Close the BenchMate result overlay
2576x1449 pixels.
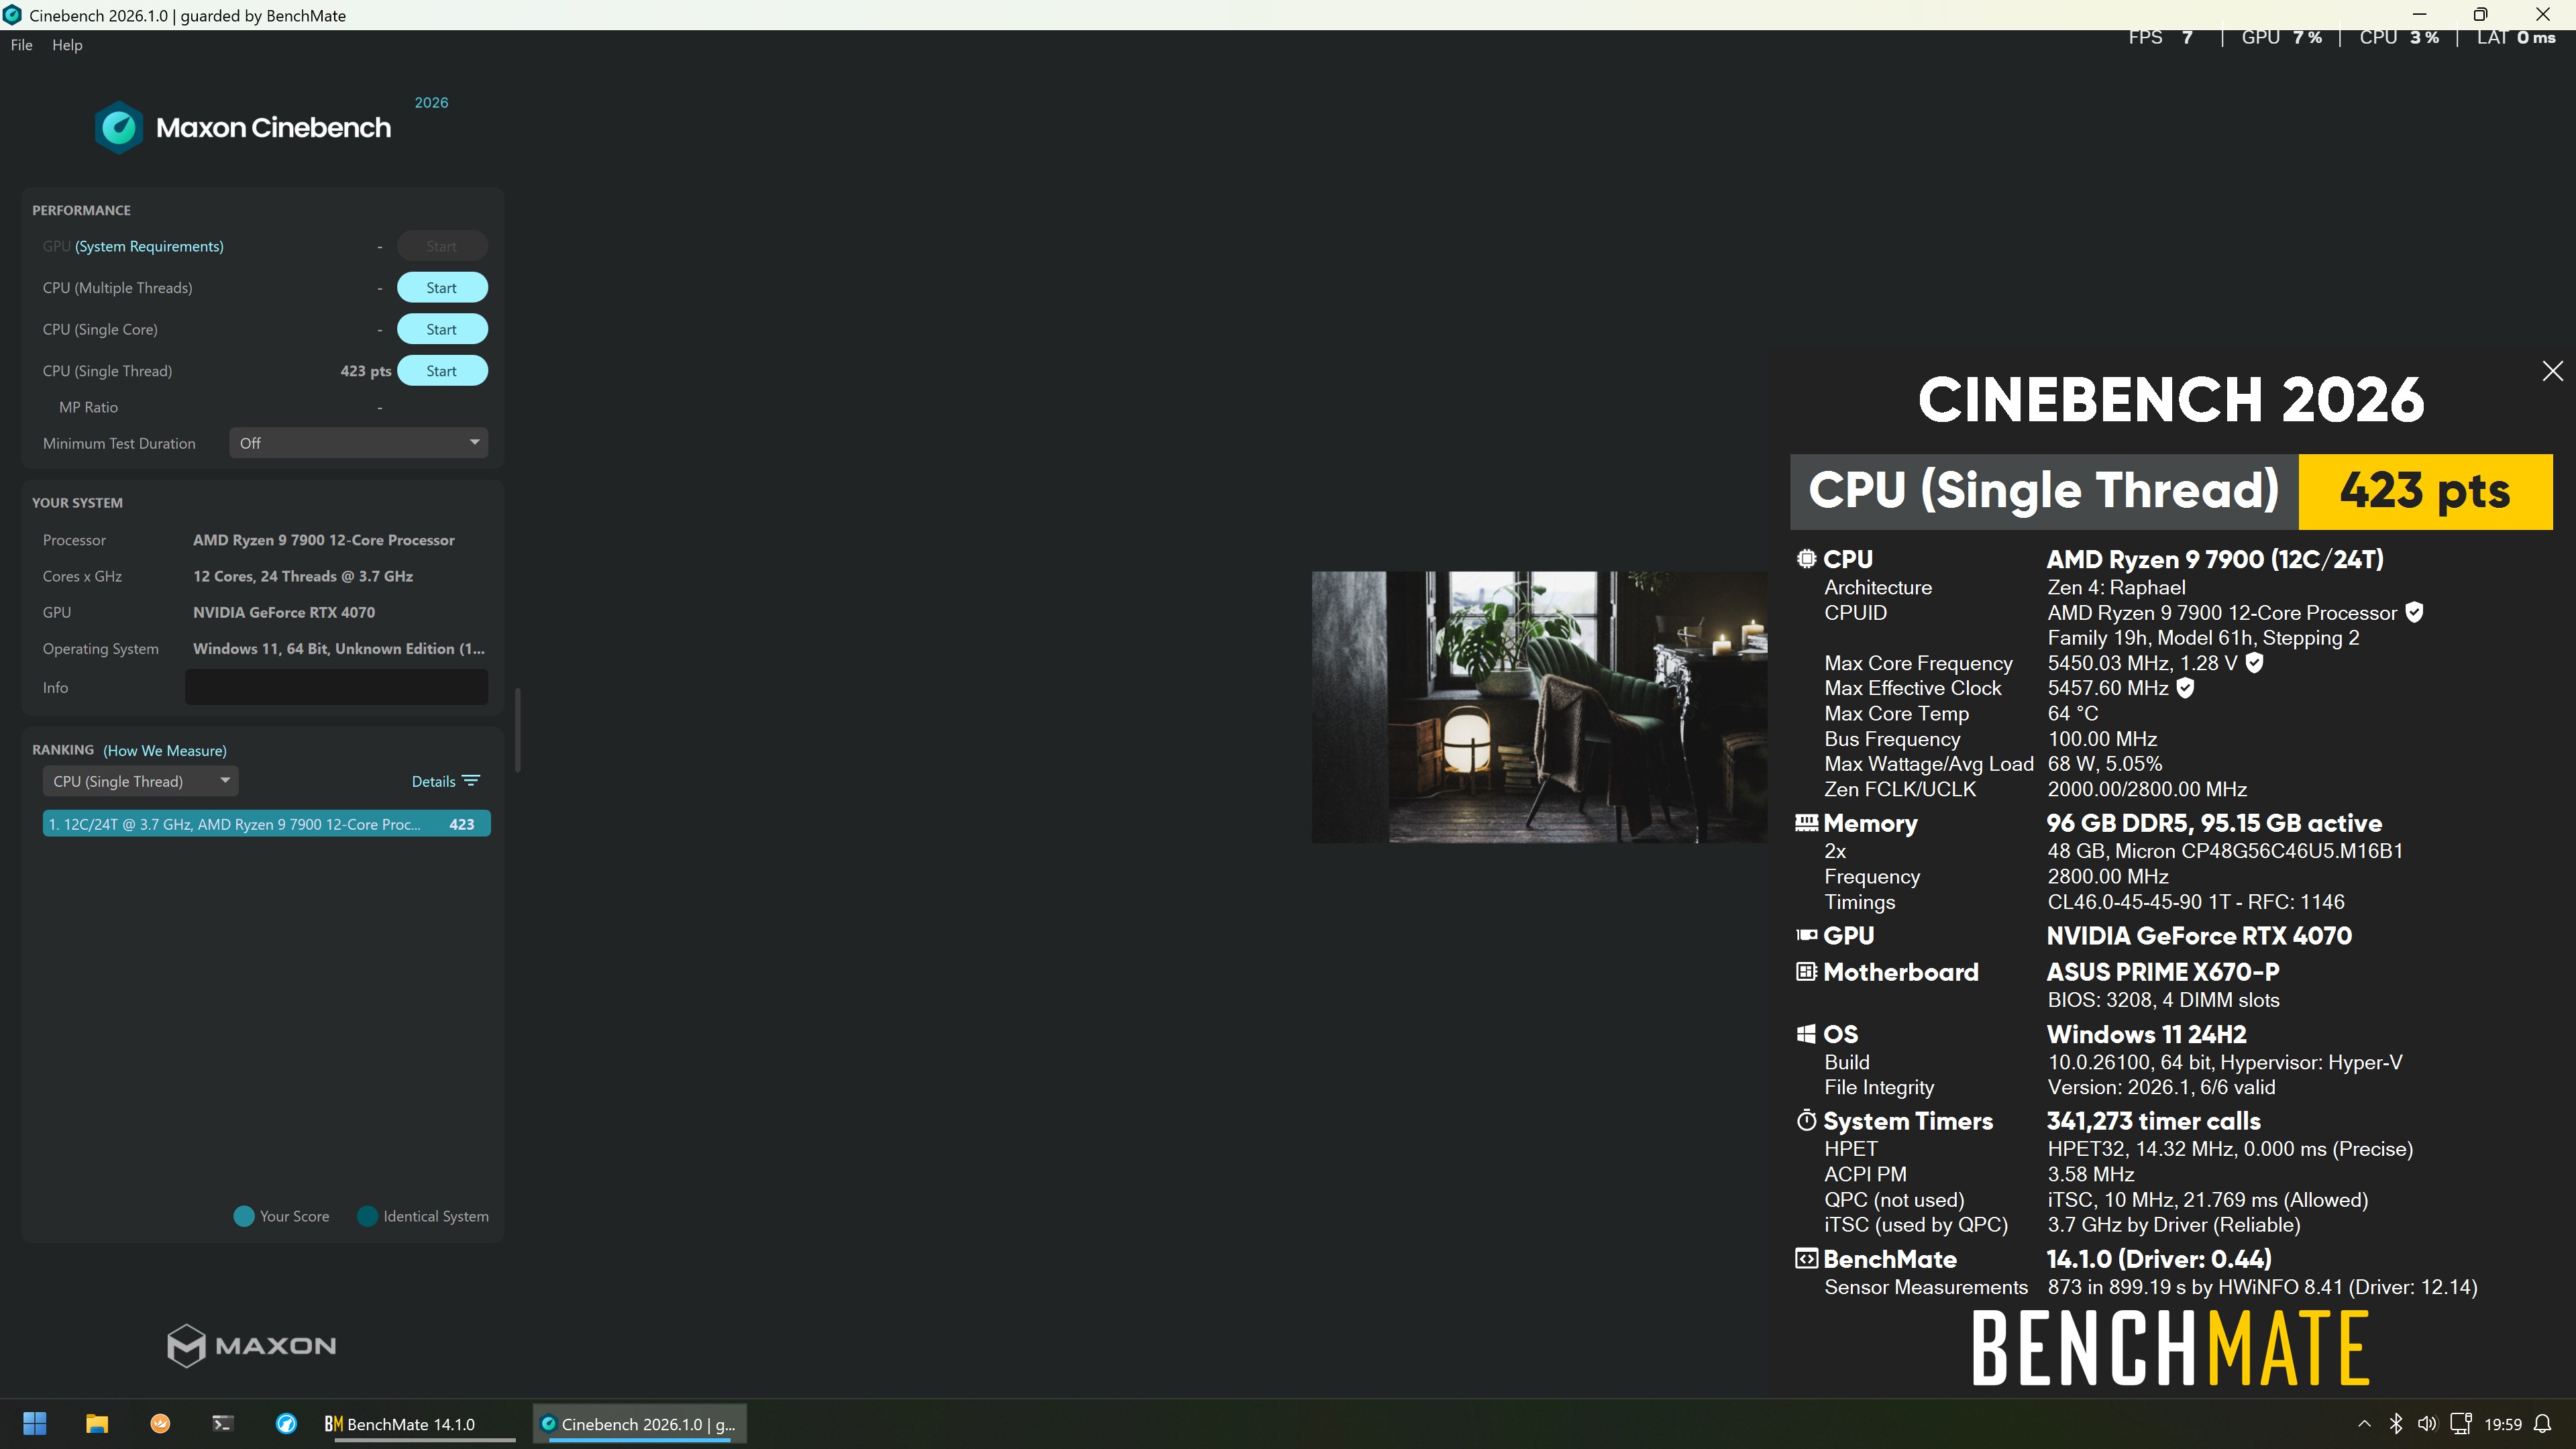(2552, 371)
